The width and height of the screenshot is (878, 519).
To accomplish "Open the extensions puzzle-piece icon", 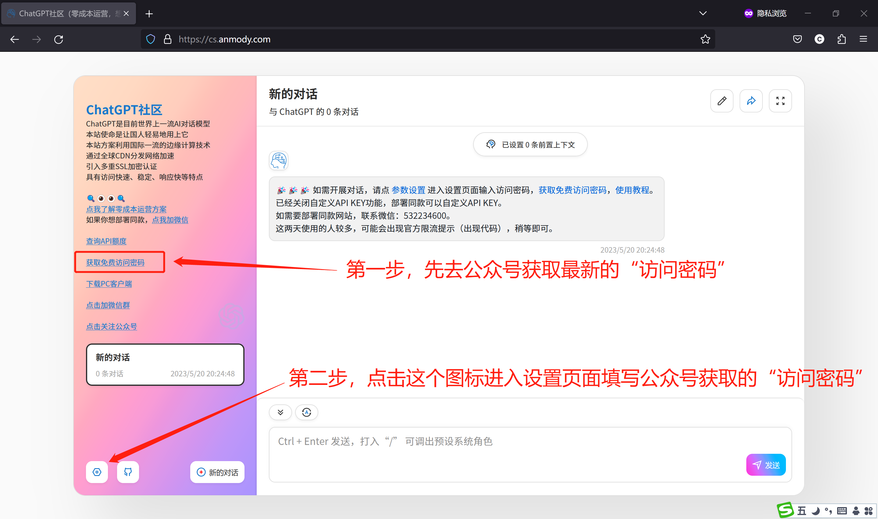I will tap(842, 39).
